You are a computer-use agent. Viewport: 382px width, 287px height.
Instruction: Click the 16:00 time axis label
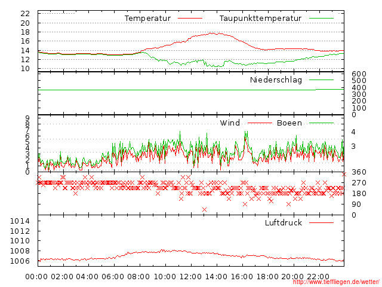242,277
